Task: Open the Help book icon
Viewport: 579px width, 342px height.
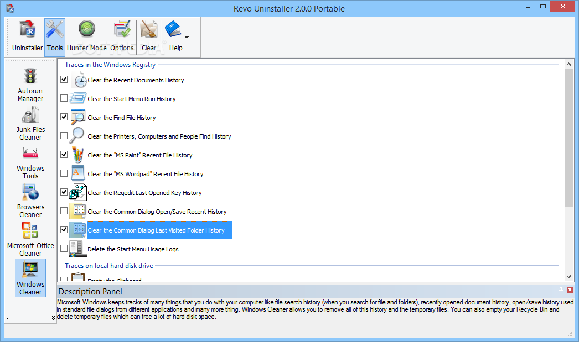Action: tap(173, 29)
